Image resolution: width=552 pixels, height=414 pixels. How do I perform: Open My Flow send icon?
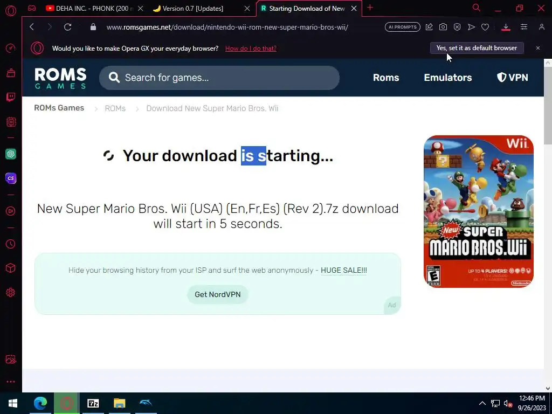[x=471, y=27]
